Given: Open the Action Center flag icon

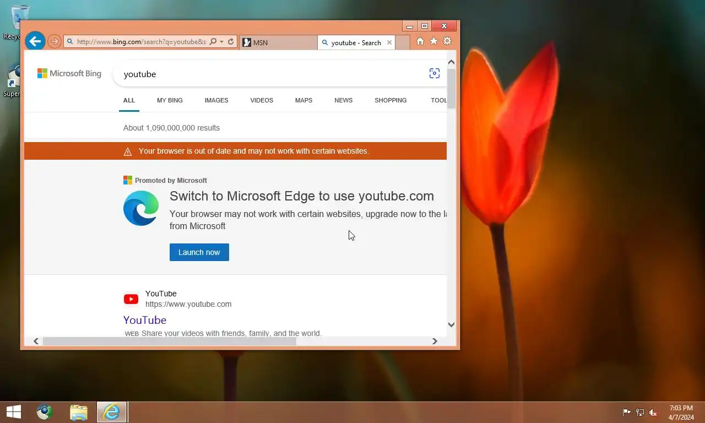Looking at the screenshot, I should [x=627, y=413].
